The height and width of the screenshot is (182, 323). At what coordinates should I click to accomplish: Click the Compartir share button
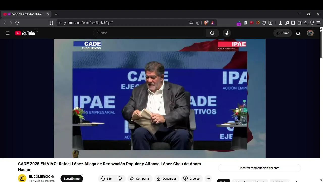pyautogui.click(x=140, y=179)
